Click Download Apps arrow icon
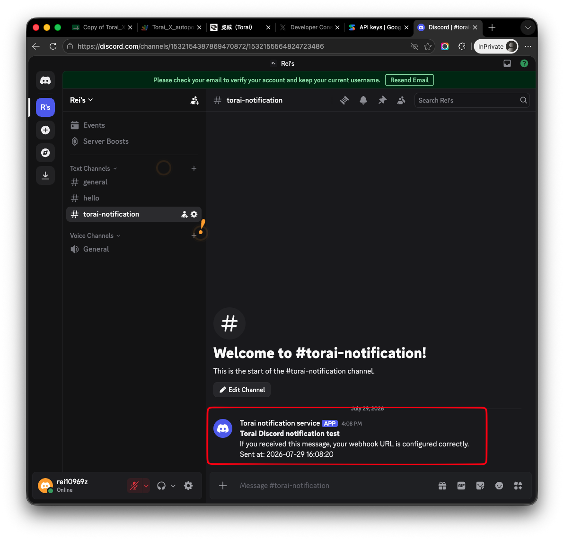Screen dimensions: 564x540 coord(45,175)
